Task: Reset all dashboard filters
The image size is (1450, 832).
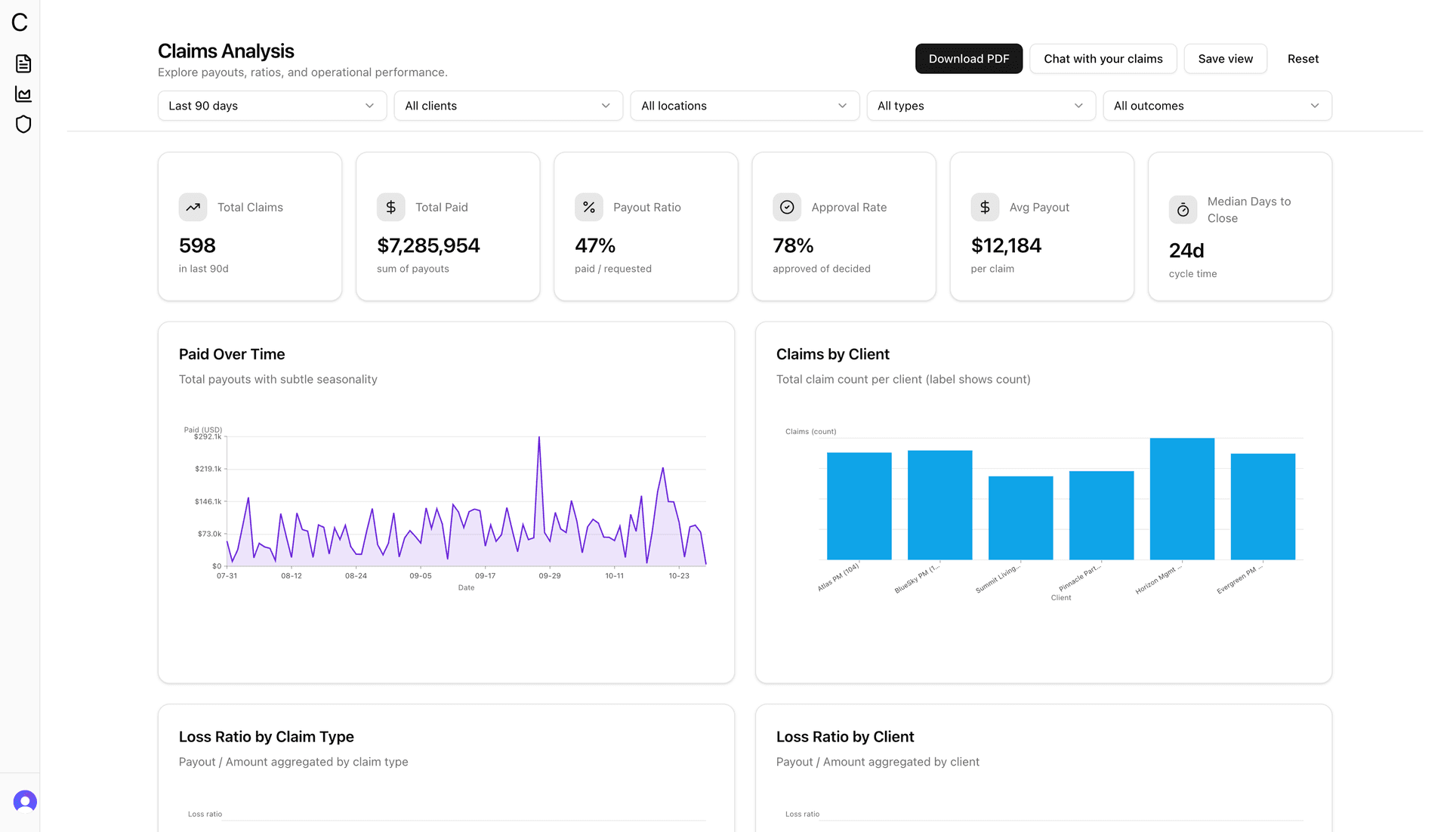Action: pos(1303,58)
